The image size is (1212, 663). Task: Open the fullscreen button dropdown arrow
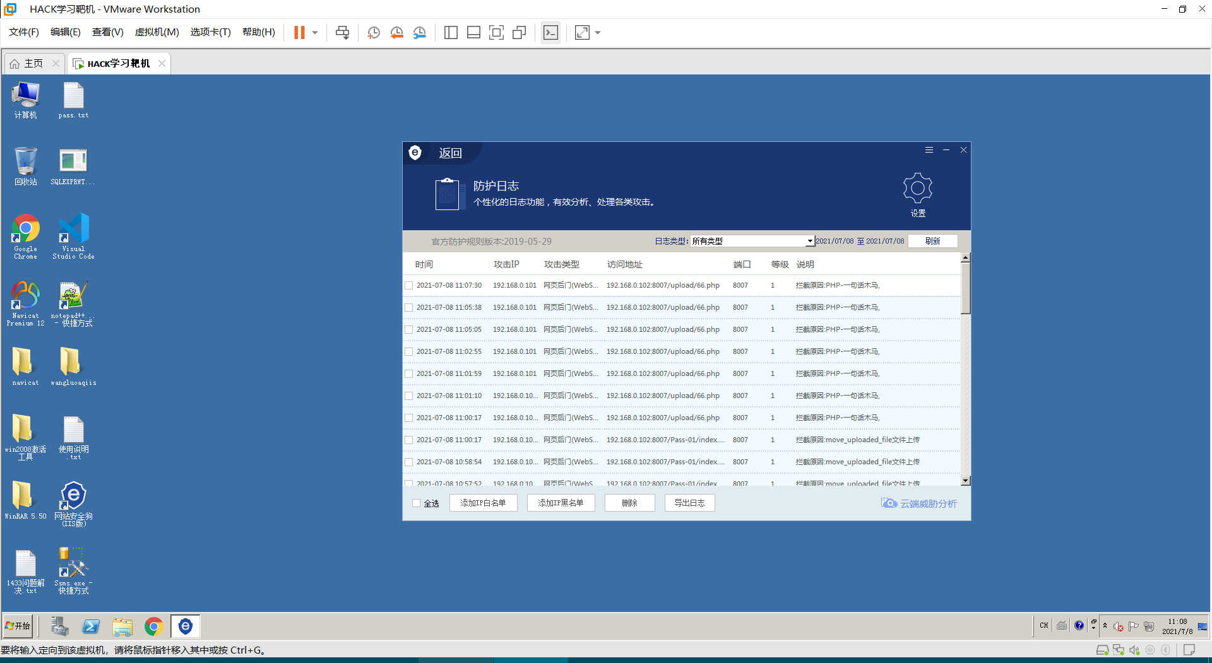click(597, 32)
